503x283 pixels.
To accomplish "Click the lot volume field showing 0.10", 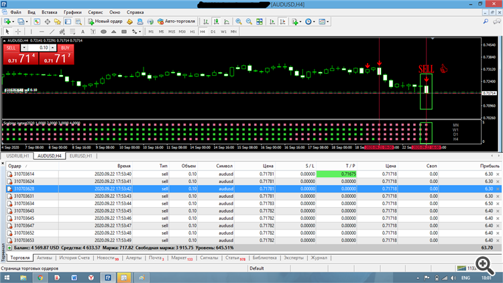I will (42, 48).
